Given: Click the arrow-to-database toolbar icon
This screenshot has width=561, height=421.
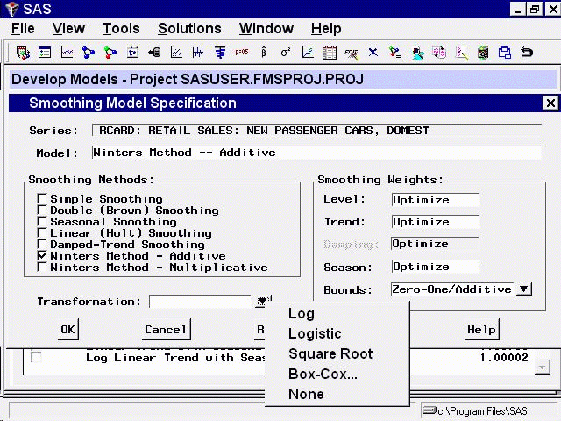Looking at the screenshot, I should pos(154,53).
